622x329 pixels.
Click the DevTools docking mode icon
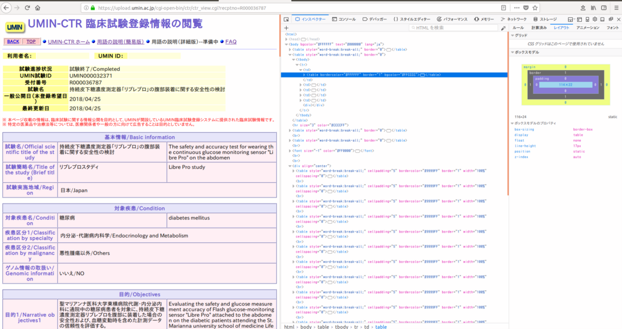point(602,19)
